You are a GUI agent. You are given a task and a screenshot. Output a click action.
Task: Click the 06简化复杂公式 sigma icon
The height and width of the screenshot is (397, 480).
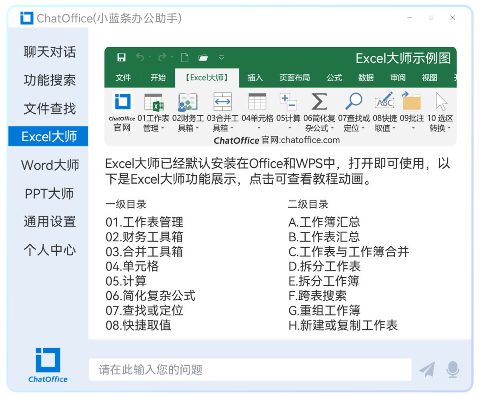coord(319,102)
